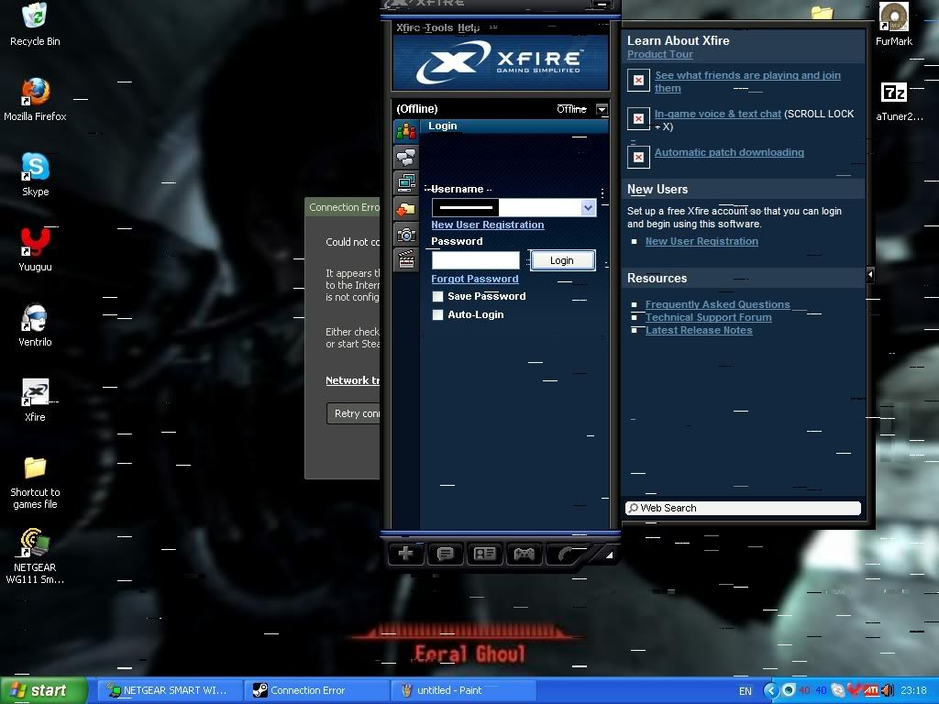
Task: Open the New User Registration link
Action: [x=487, y=225]
